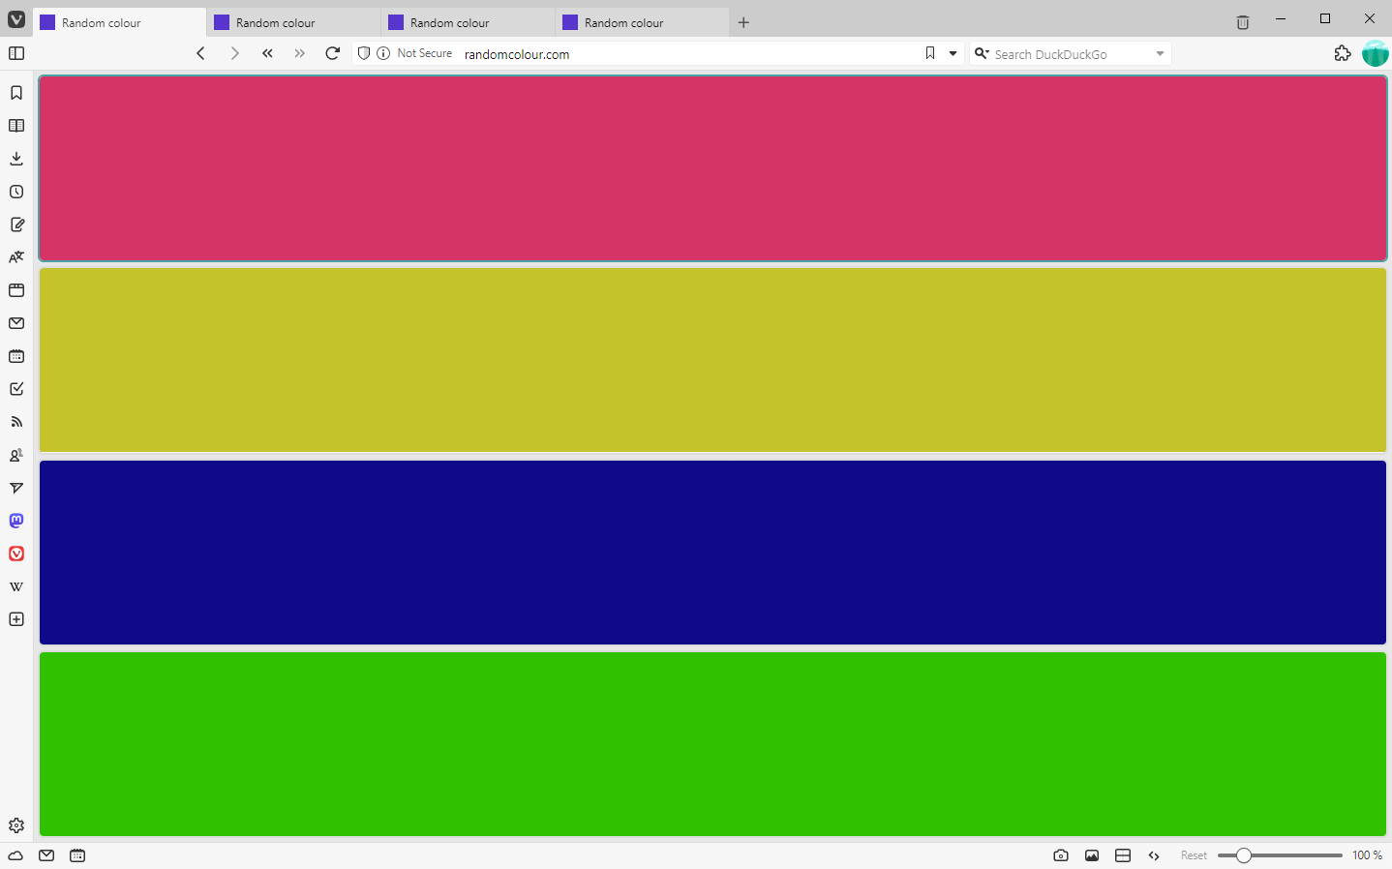Minimize the Vivaldi window
This screenshot has height=869, width=1392.
coord(1281,18)
